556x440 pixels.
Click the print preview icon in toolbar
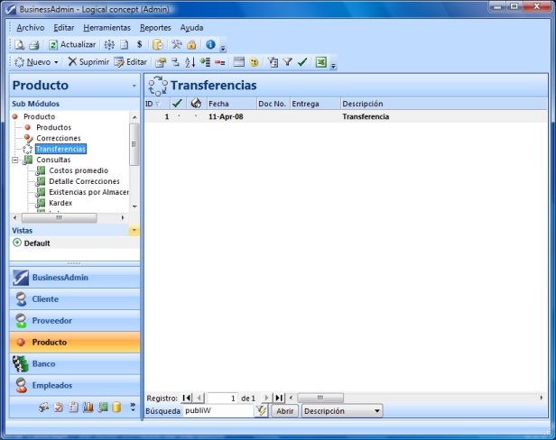[20, 44]
